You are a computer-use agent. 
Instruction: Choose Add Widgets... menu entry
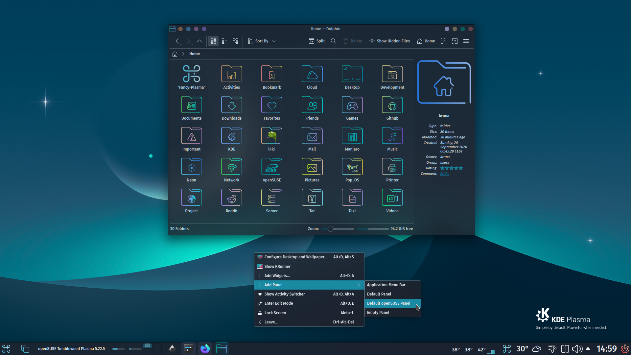pos(309,276)
